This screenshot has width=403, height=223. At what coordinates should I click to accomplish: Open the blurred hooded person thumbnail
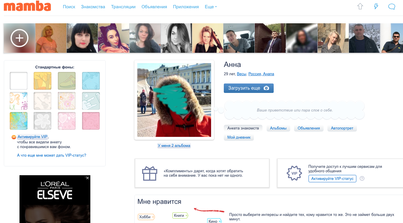point(302,38)
